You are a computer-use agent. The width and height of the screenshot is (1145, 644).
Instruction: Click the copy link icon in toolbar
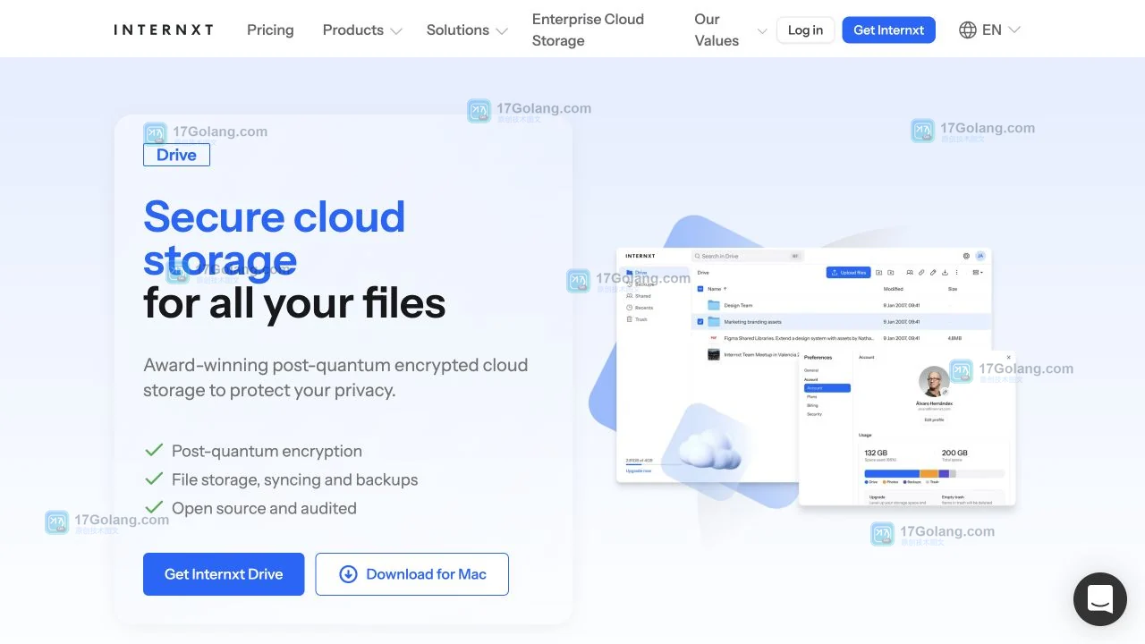tap(921, 273)
